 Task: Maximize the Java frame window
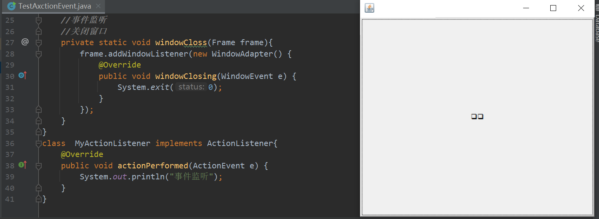[x=553, y=8]
